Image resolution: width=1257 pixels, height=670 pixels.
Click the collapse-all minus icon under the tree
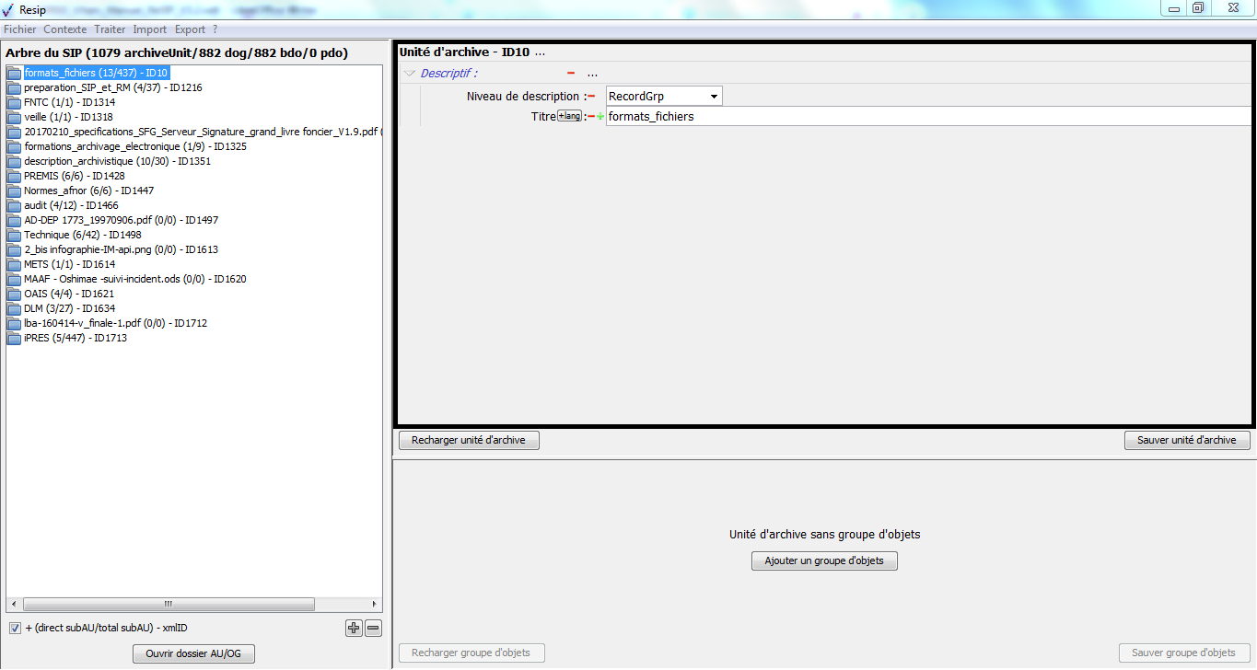coord(373,629)
